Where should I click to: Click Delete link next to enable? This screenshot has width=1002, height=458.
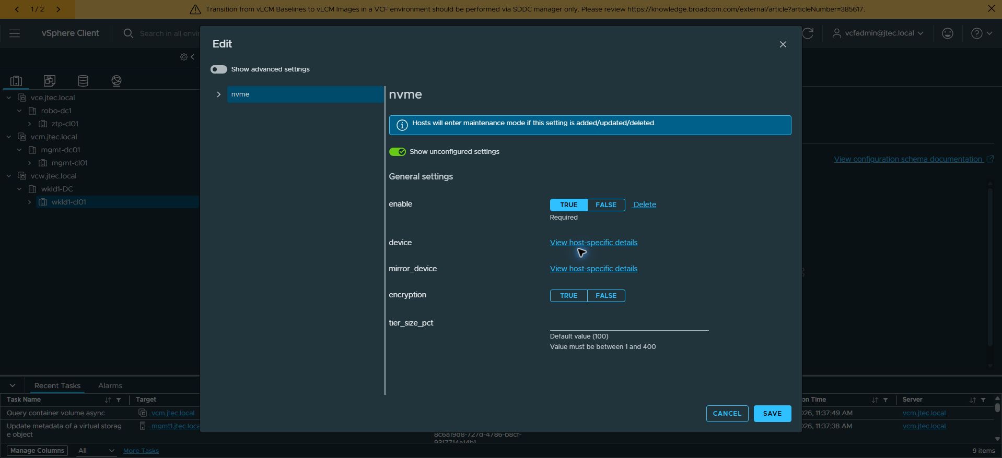645,205
